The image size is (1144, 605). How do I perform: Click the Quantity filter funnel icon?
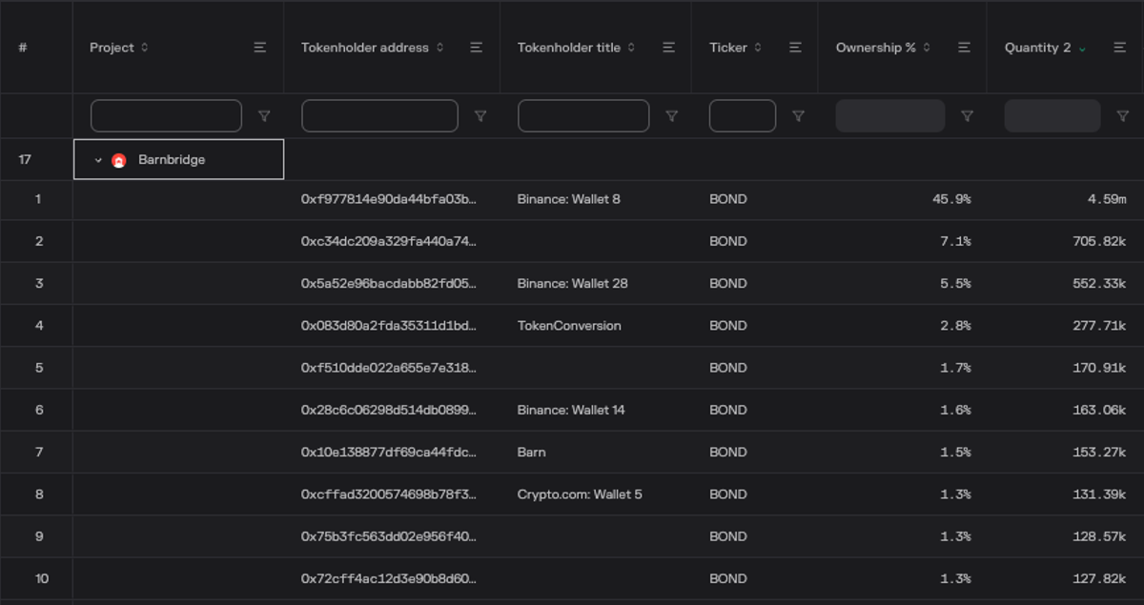(1122, 116)
